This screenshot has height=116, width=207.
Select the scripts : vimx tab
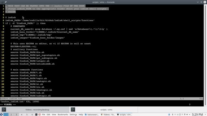point(103,110)
